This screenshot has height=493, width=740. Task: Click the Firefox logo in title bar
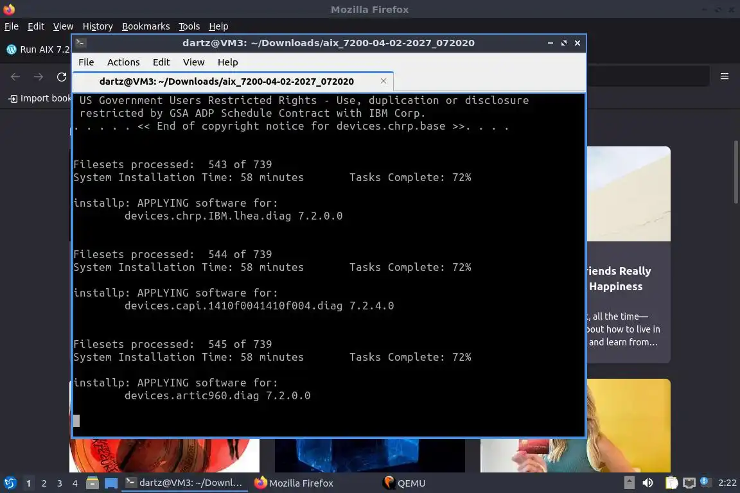[x=9, y=9]
